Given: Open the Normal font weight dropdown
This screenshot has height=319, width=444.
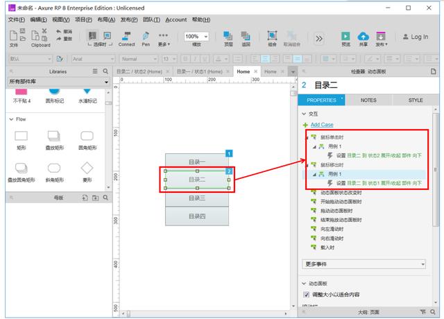Looking at the screenshot, I should [x=139, y=59].
